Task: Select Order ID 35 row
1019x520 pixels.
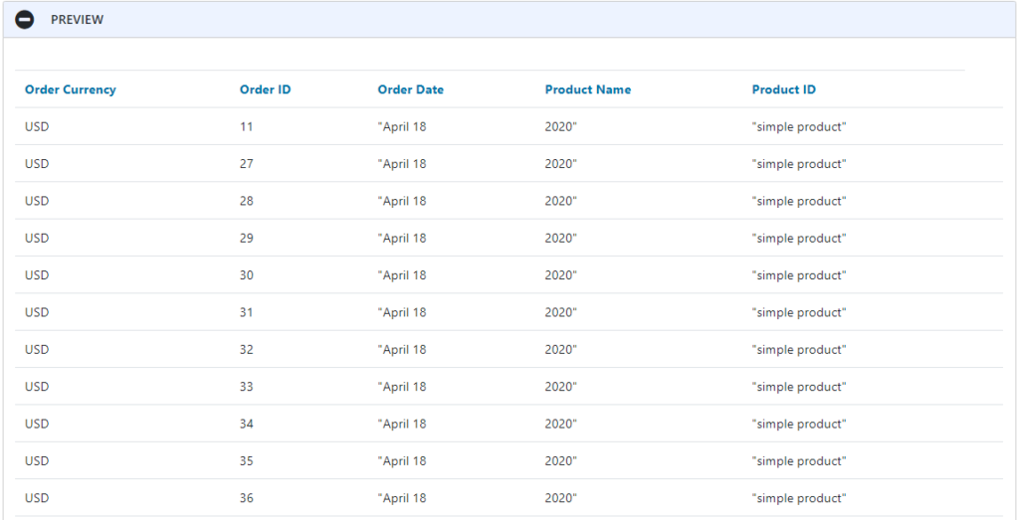Action: [x=509, y=461]
